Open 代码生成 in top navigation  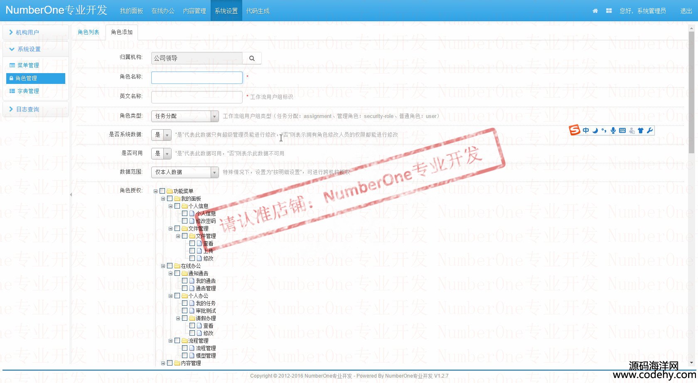pyautogui.click(x=258, y=11)
